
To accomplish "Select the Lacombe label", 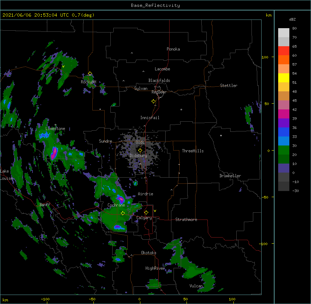I will (x=162, y=69).
